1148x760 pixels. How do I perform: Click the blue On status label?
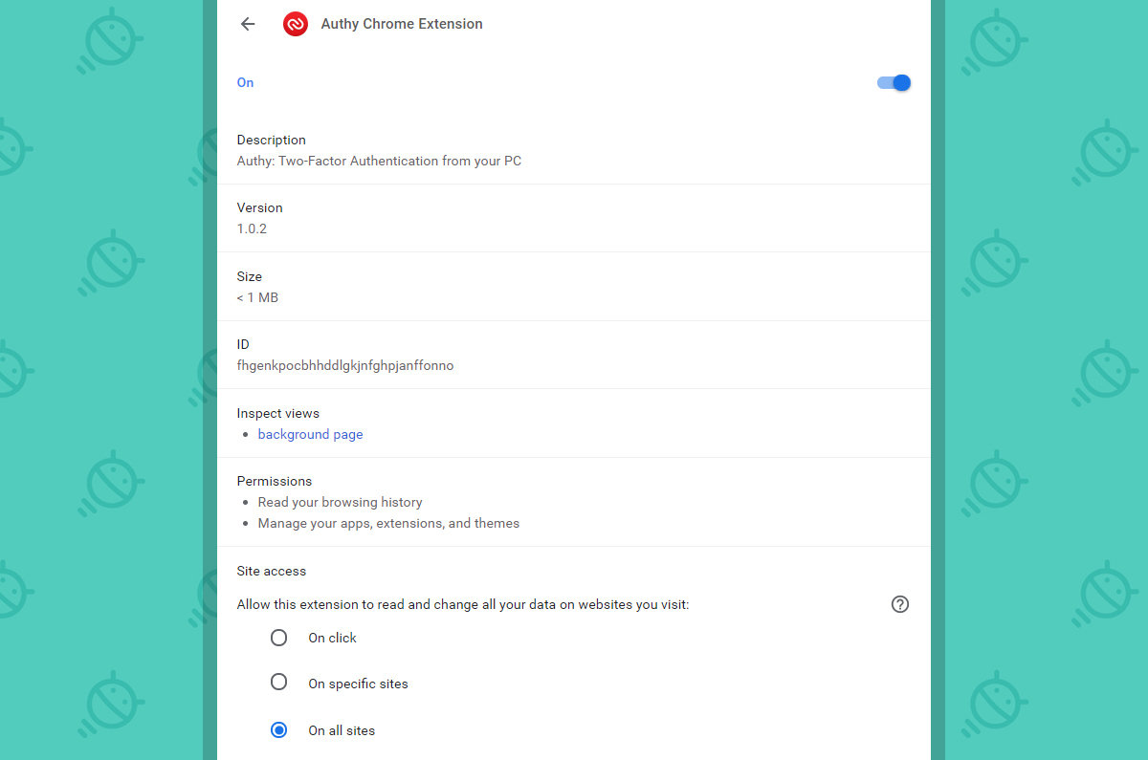245,82
